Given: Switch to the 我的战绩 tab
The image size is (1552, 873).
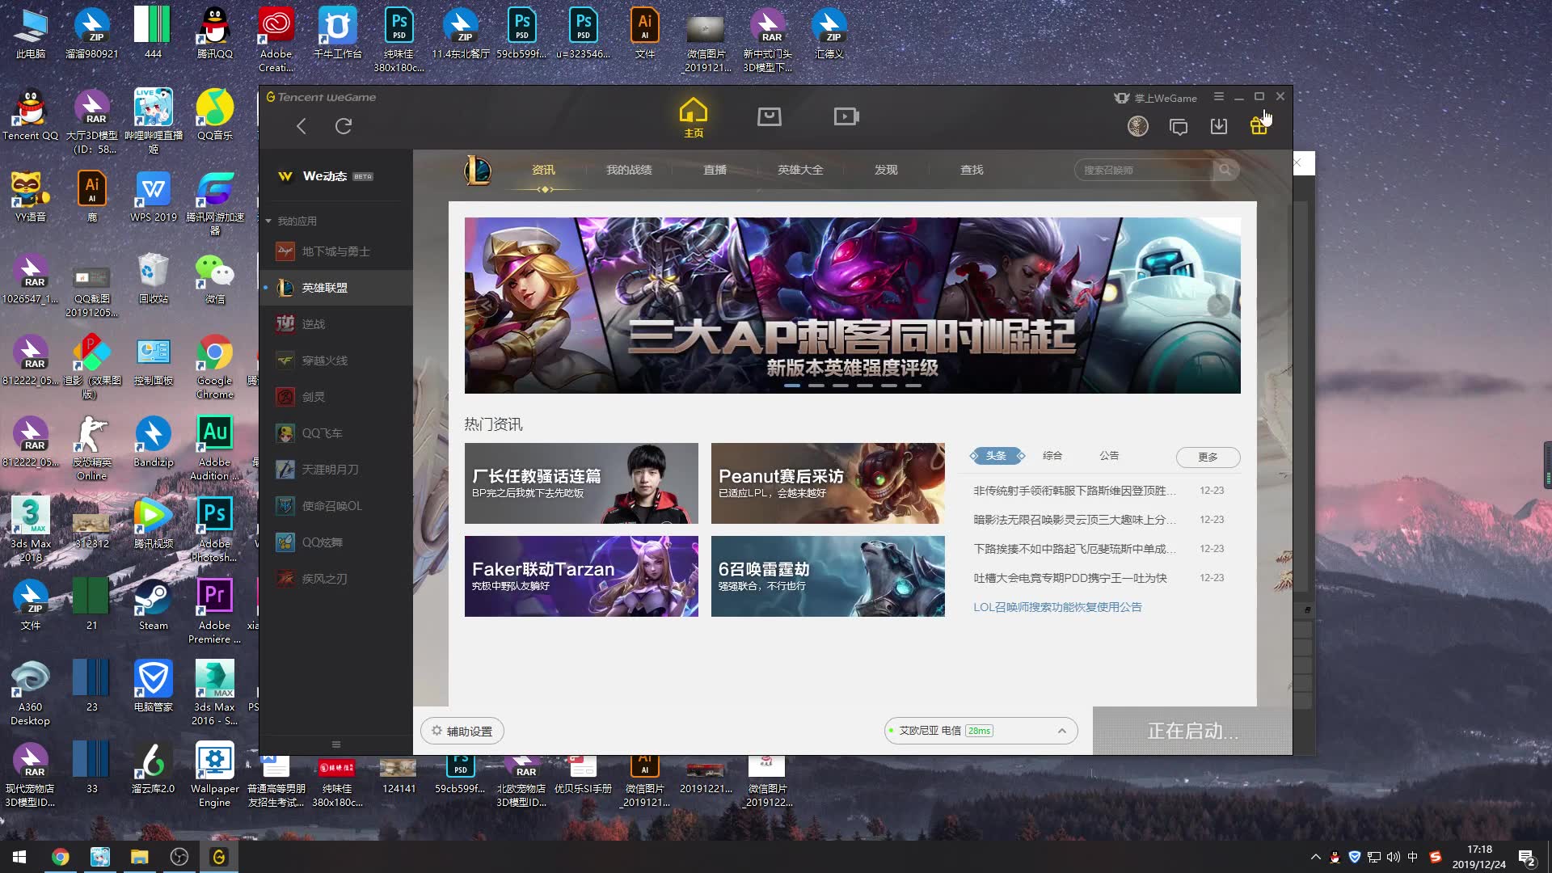Looking at the screenshot, I should coord(629,170).
